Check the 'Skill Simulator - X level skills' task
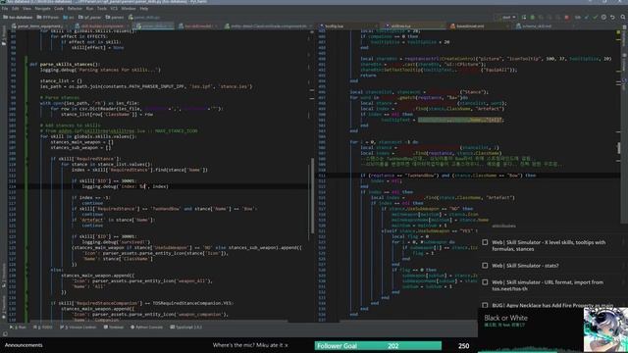The height and width of the screenshot is (353, 628). coord(485,242)
